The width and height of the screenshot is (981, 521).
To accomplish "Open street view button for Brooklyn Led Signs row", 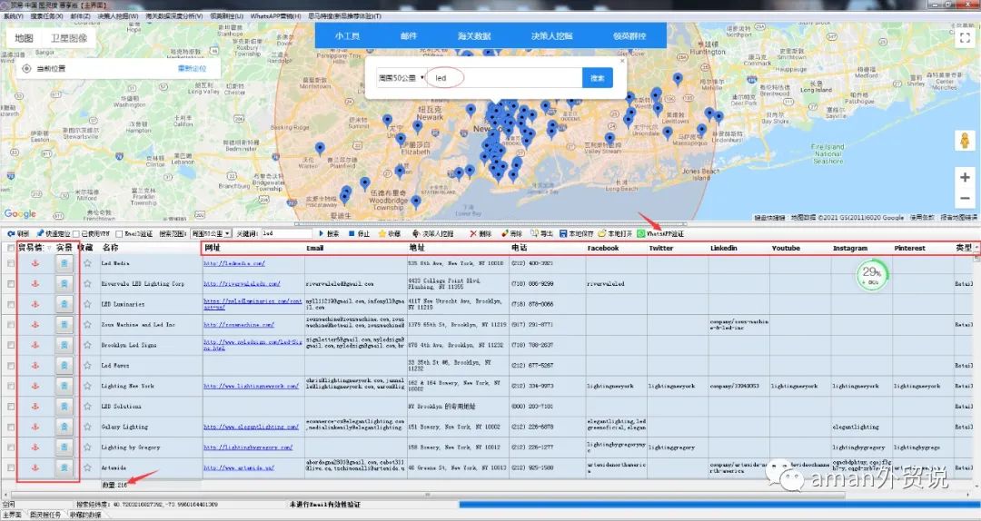I will pos(64,345).
